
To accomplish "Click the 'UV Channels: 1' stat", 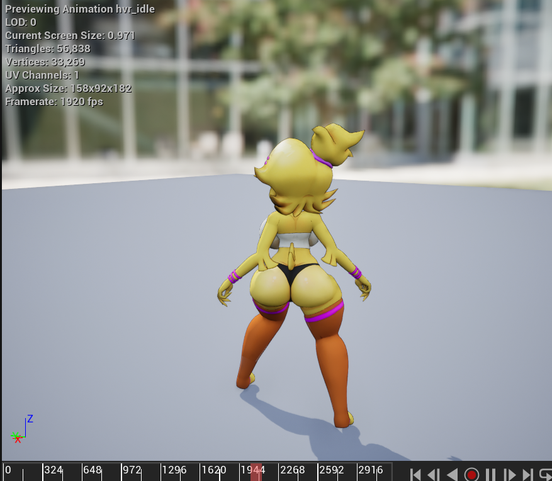I will coord(42,75).
